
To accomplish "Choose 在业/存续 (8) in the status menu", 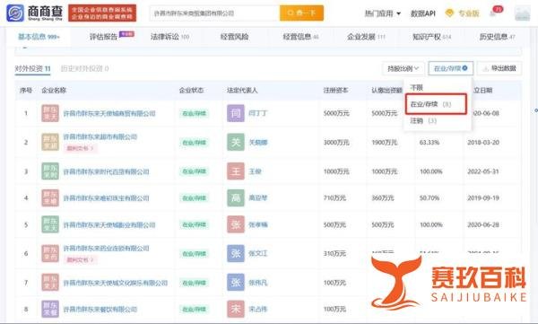I will 436,104.
